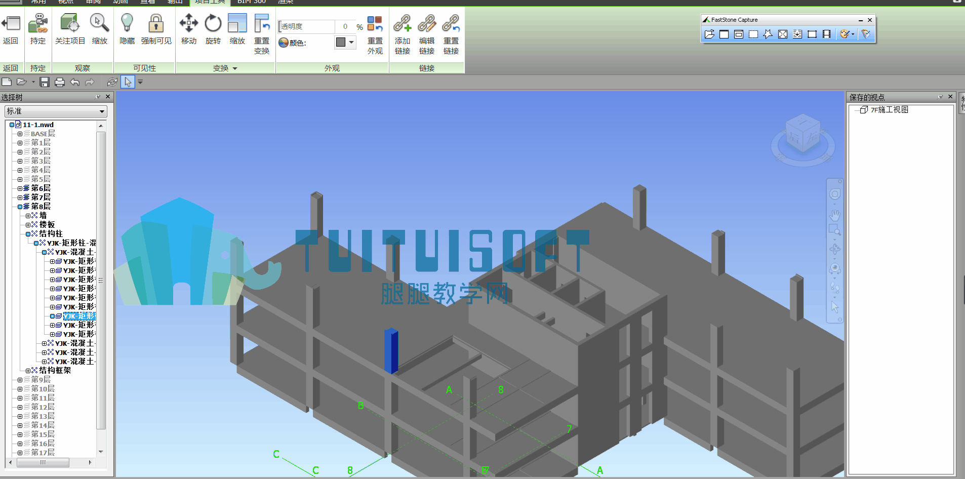
Task: Open the 7F施工视图 saved viewpoint
Action: 889,110
